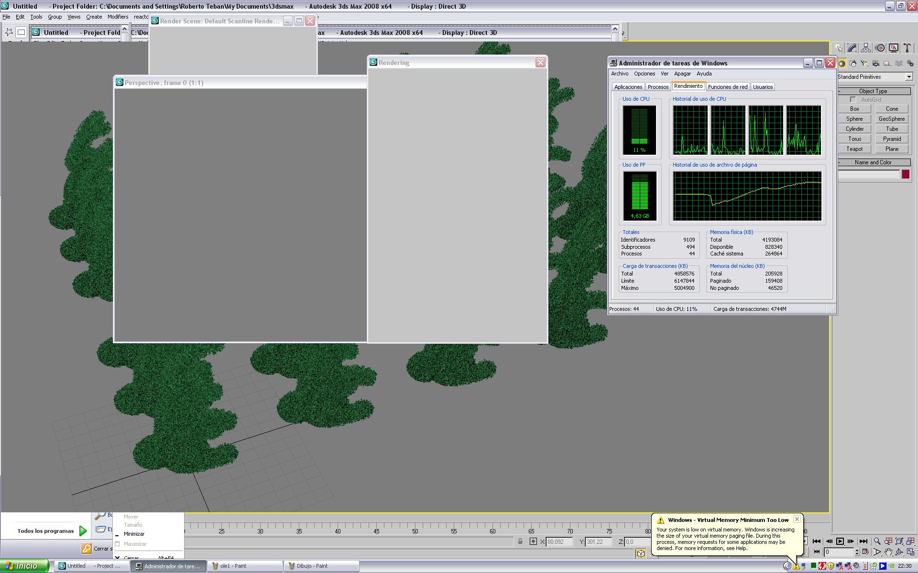
Task: Open the Standard Primitives dropdown
Action: [x=908, y=77]
